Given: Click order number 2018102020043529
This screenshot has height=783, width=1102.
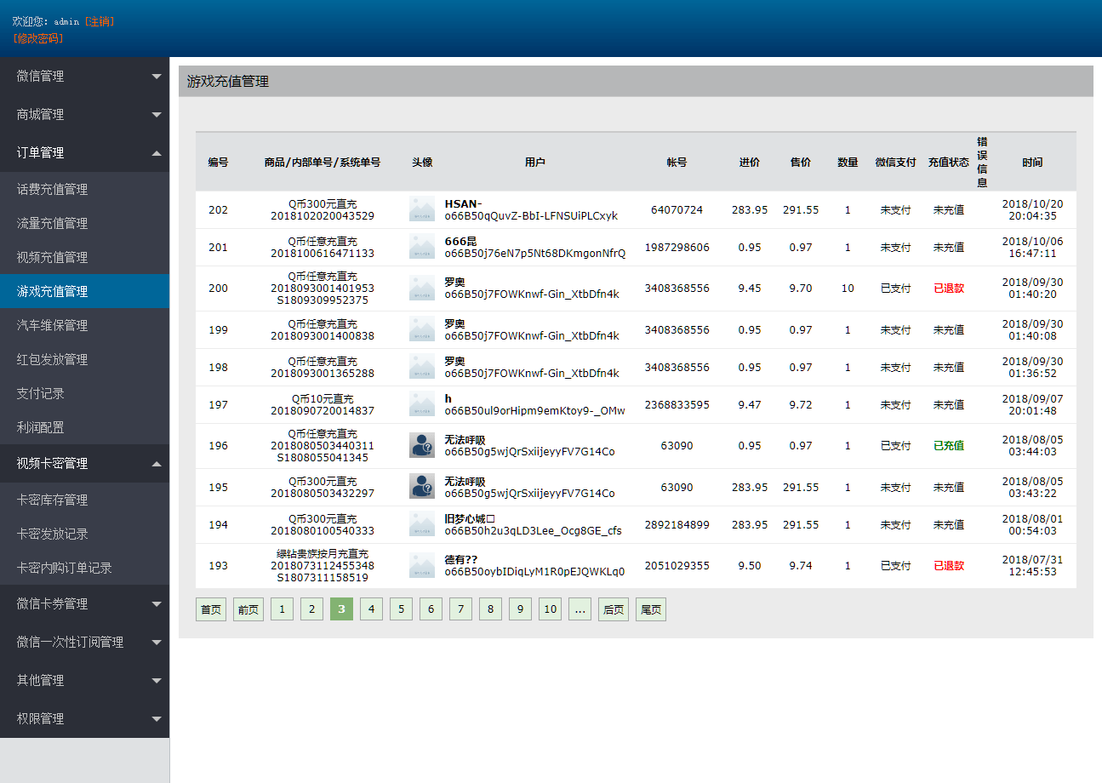Looking at the screenshot, I should point(323,215).
